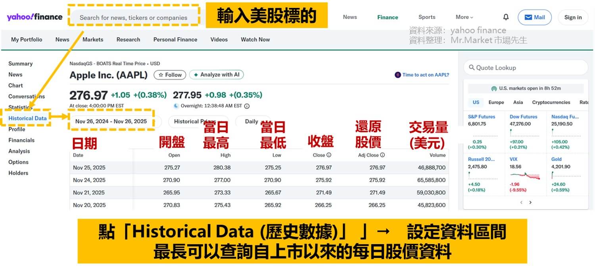Click the sparkle icon on Analyze with AI

pos(196,74)
